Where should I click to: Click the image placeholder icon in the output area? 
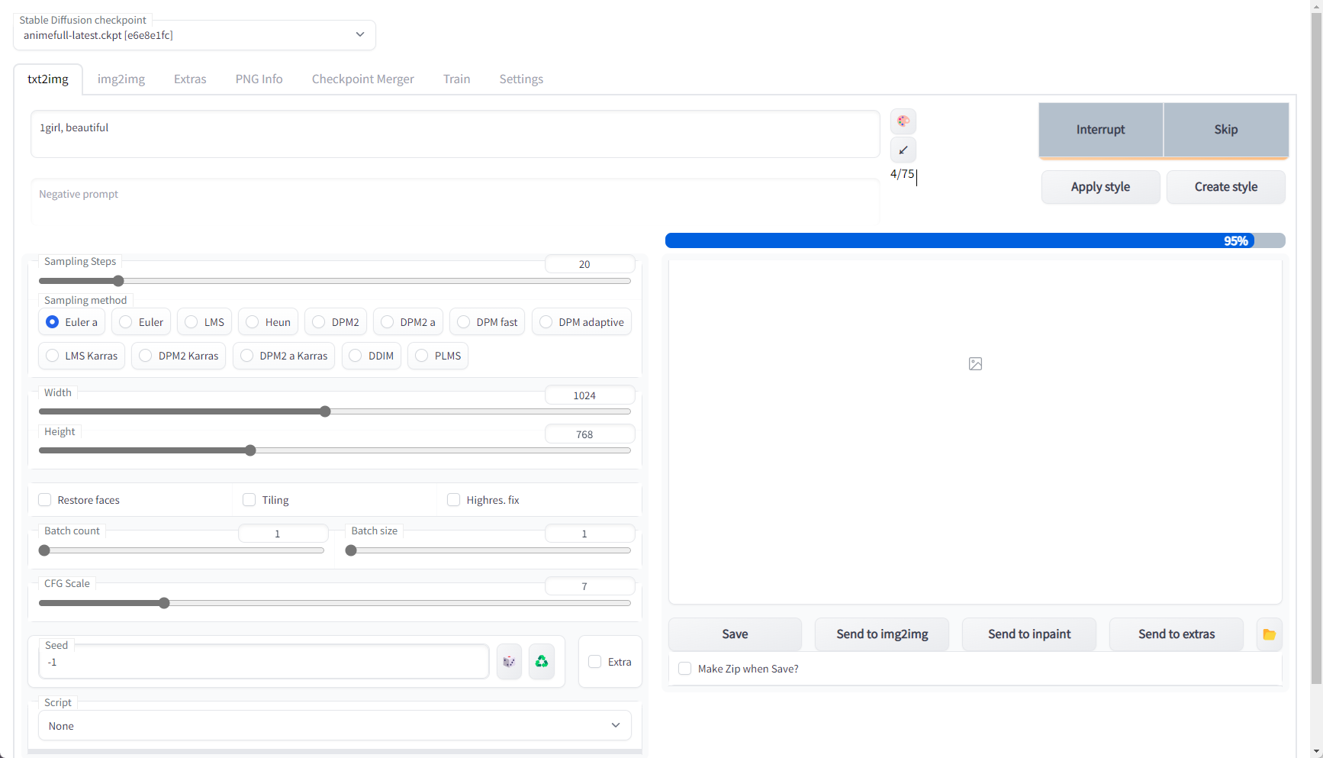coord(975,364)
